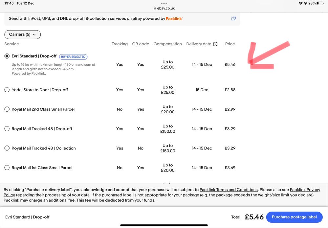Tap the three-dot menu above the address bar
Image resolution: width=328 pixels, height=228 pixels.
164,3
